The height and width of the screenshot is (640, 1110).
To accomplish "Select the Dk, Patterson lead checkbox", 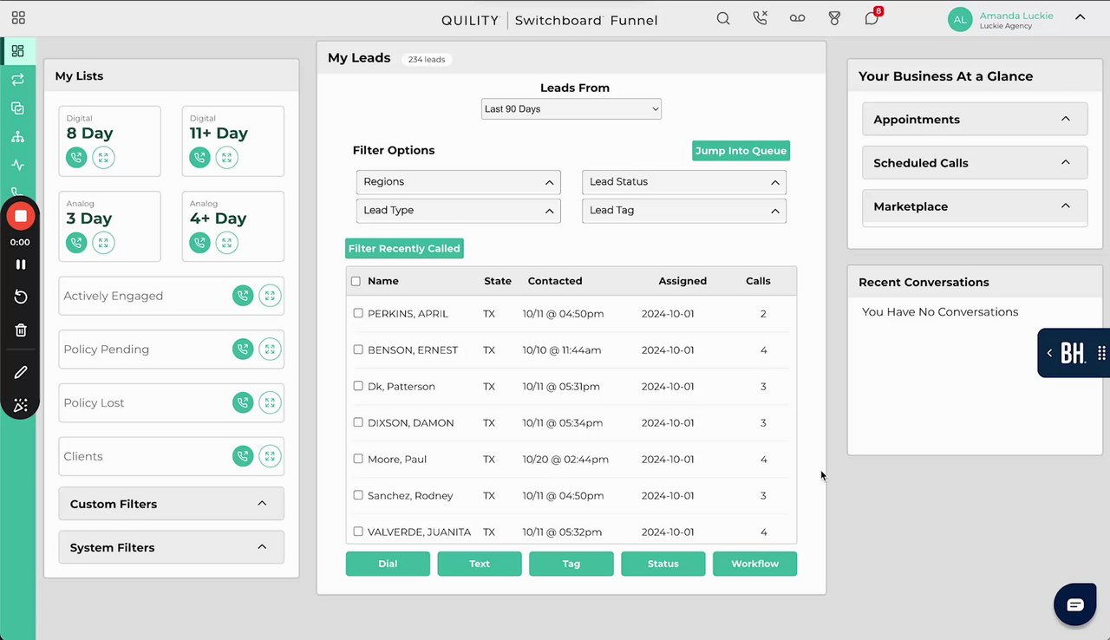I will [x=358, y=386].
